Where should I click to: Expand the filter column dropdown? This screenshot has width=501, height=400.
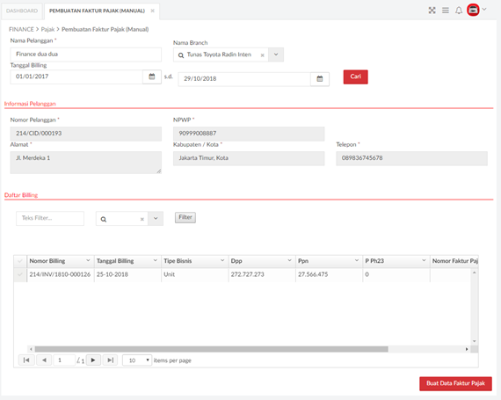click(156, 219)
